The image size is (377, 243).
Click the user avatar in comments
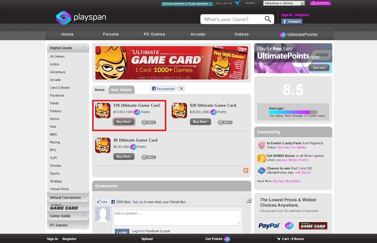(103, 214)
